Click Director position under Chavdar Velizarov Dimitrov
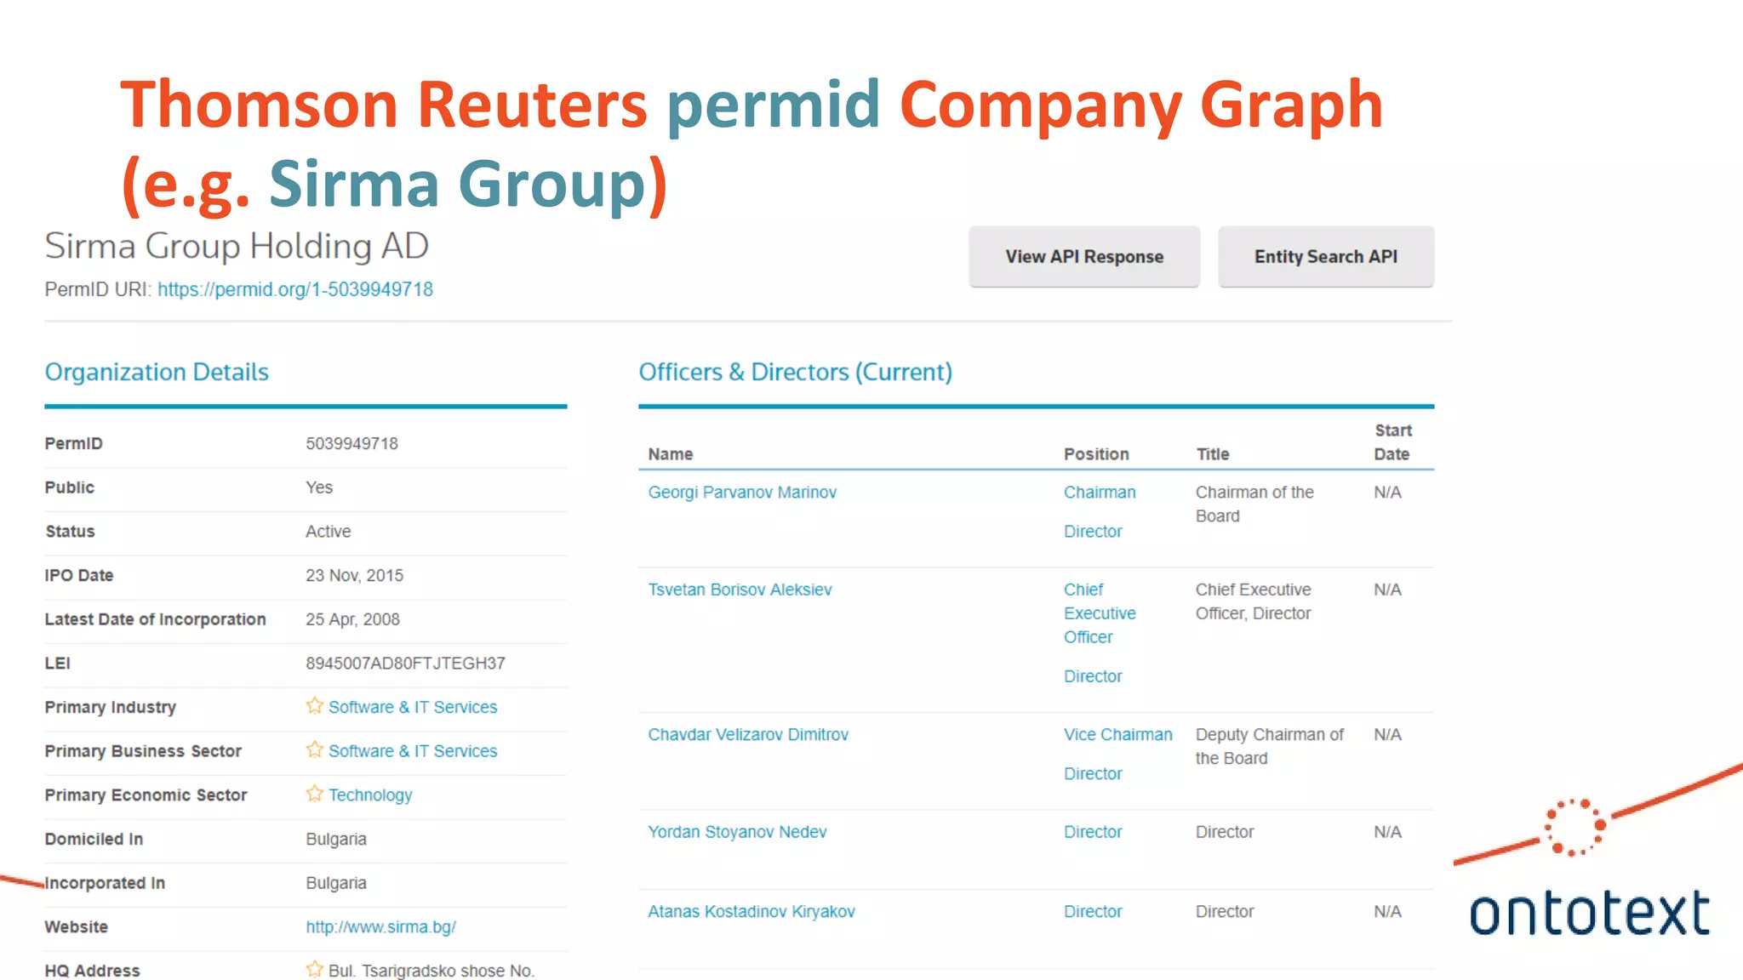The image size is (1743, 980). tap(1093, 773)
